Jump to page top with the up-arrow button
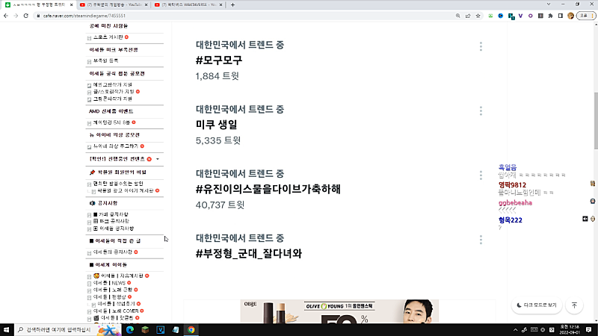 [x=574, y=305]
